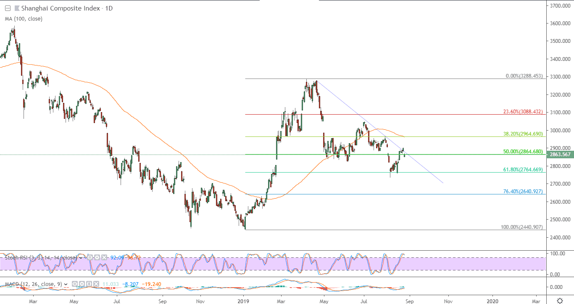Select the MACD (12, 26, close, 9) label
The height and width of the screenshot is (304, 574).
click(33, 284)
